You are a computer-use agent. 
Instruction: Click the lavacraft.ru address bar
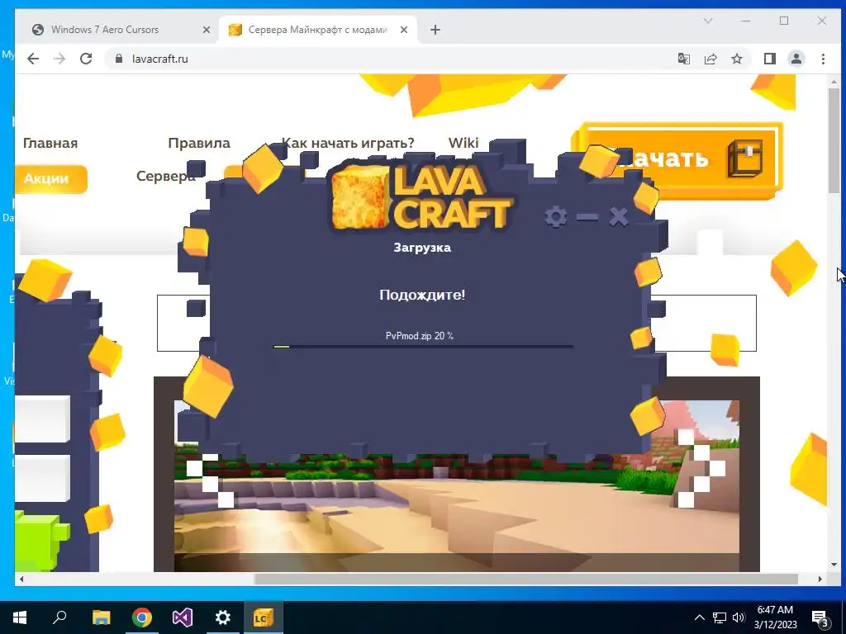click(x=388, y=59)
